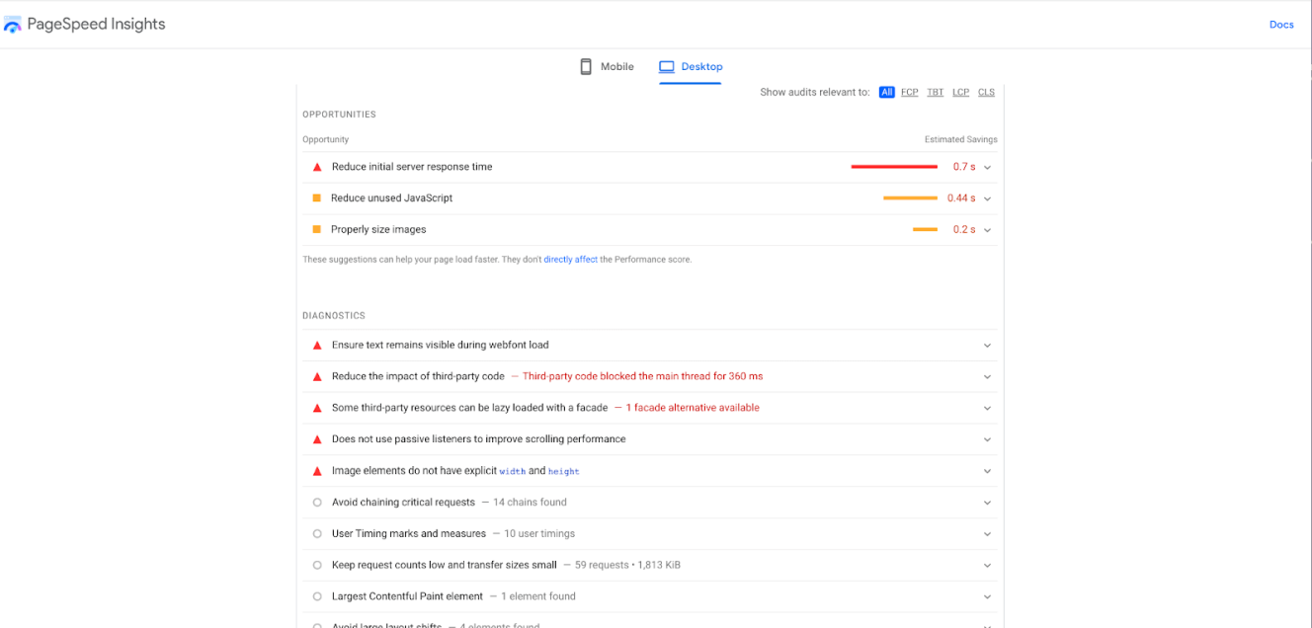
Task: Select the All audits filter
Action: pos(886,92)
